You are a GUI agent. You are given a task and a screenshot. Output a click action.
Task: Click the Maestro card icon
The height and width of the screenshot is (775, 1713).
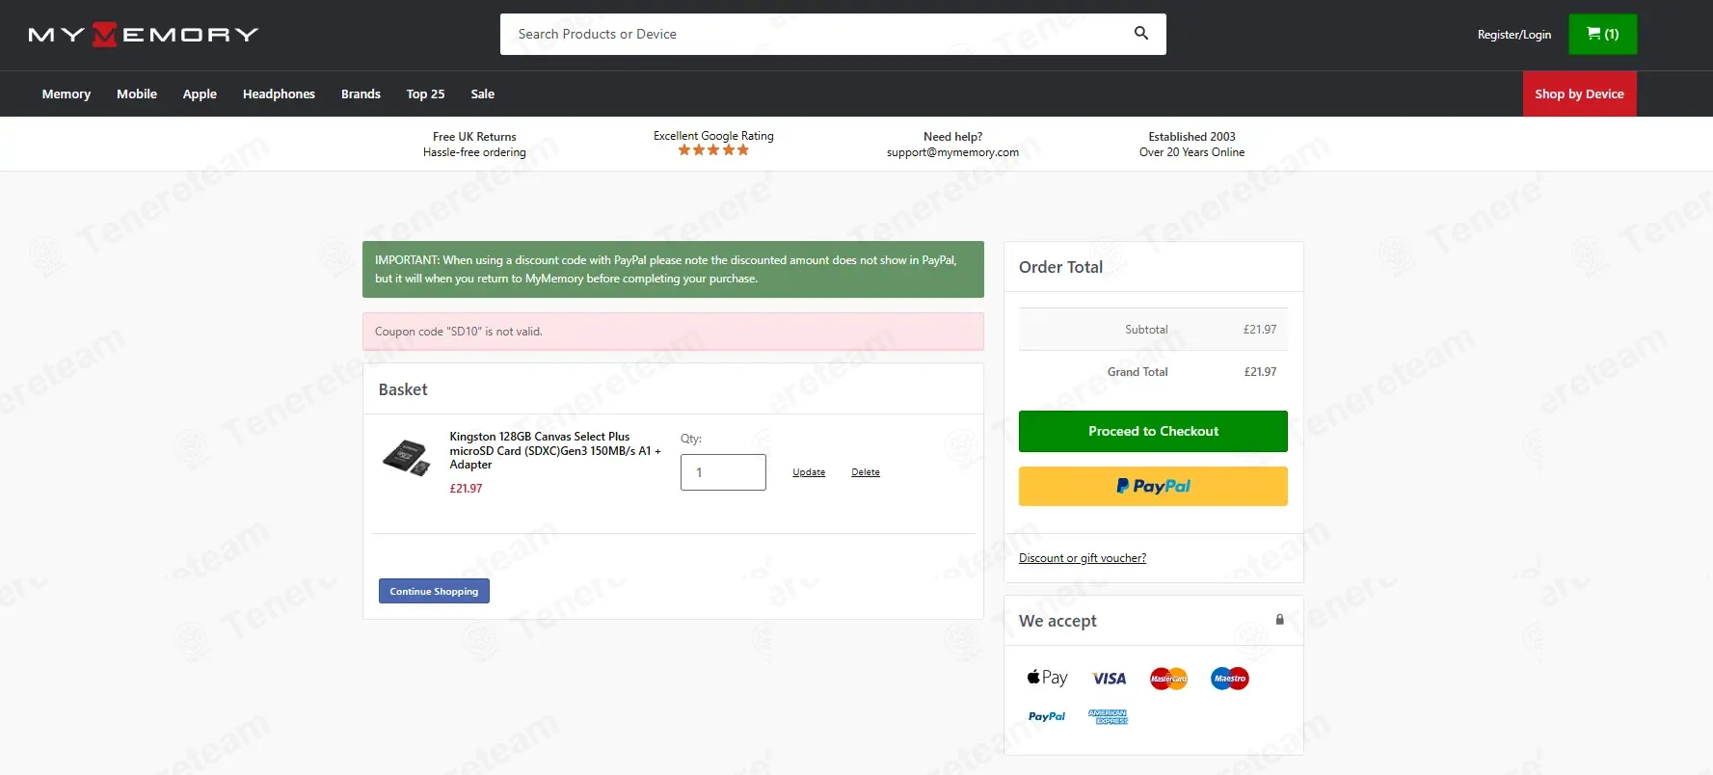pos(1230,679)
